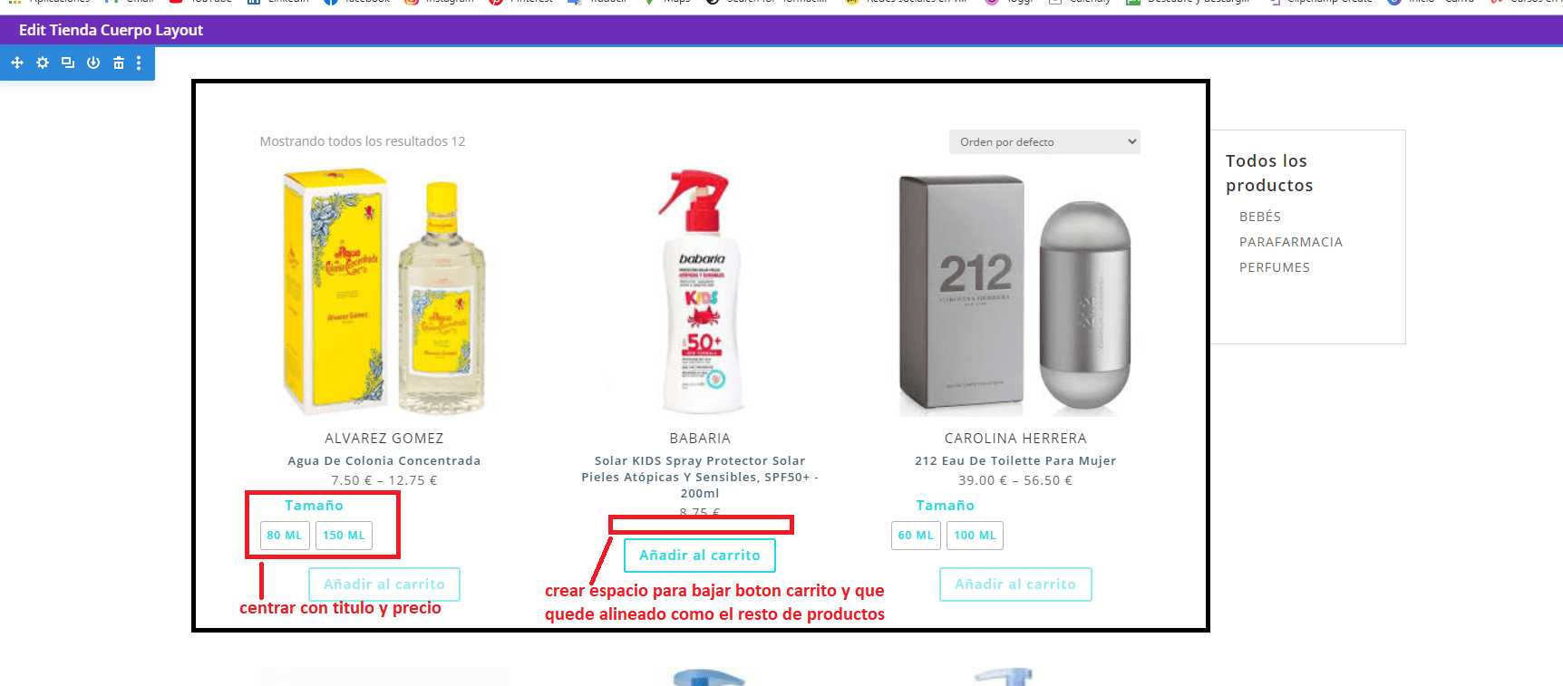Duplicate the section with clone icon

[x=68, y=63]
